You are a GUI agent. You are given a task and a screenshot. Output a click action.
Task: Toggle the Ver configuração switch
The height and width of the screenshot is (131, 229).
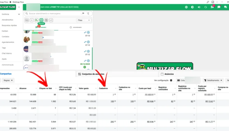pos(172,80)
